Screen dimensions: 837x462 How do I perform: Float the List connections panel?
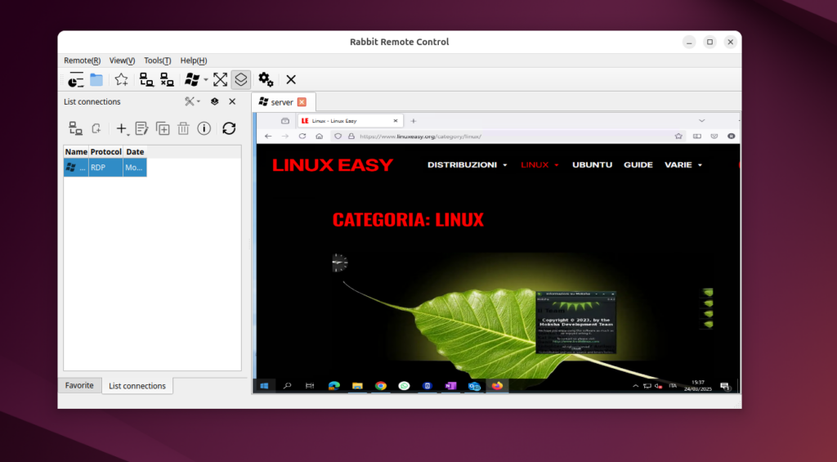click(x=214, y=101)
